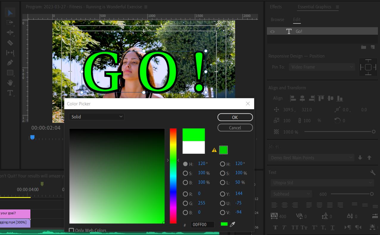Click the Create Group folder icon
The height and width of the screenshot is (235, 380).
point(363,47)
